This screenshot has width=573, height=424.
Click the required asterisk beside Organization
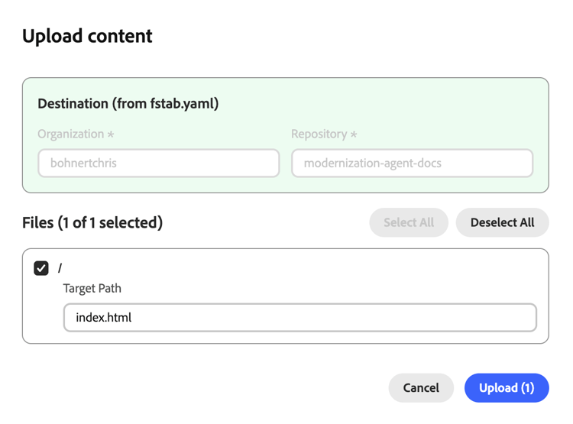click(111, 134)
